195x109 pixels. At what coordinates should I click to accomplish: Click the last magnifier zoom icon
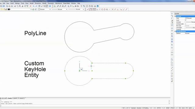[x=65, y=6]
